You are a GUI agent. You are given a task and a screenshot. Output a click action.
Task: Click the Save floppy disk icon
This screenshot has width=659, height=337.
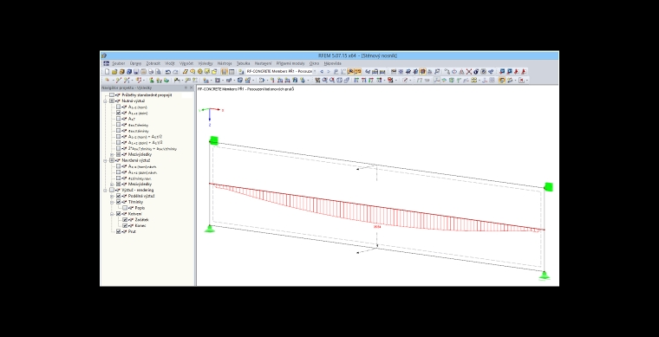click(136, 72)
